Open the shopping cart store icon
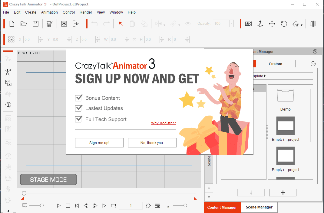Image resolution: width=324 pixels, height=213 pixels. 50,24
